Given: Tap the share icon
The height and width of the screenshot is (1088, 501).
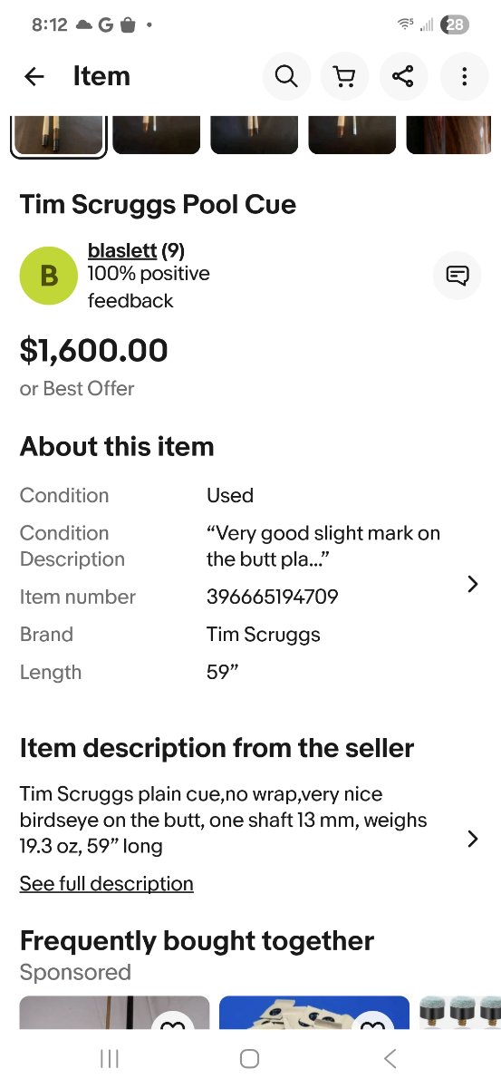Looking at the screenshot, I should pos(404,76).
